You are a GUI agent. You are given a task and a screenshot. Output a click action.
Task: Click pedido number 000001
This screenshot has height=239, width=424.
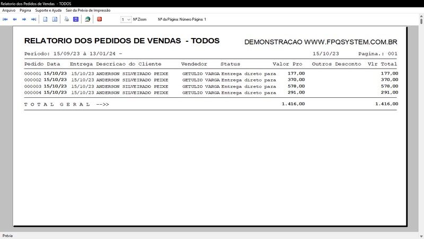click(x=33, y=73)
